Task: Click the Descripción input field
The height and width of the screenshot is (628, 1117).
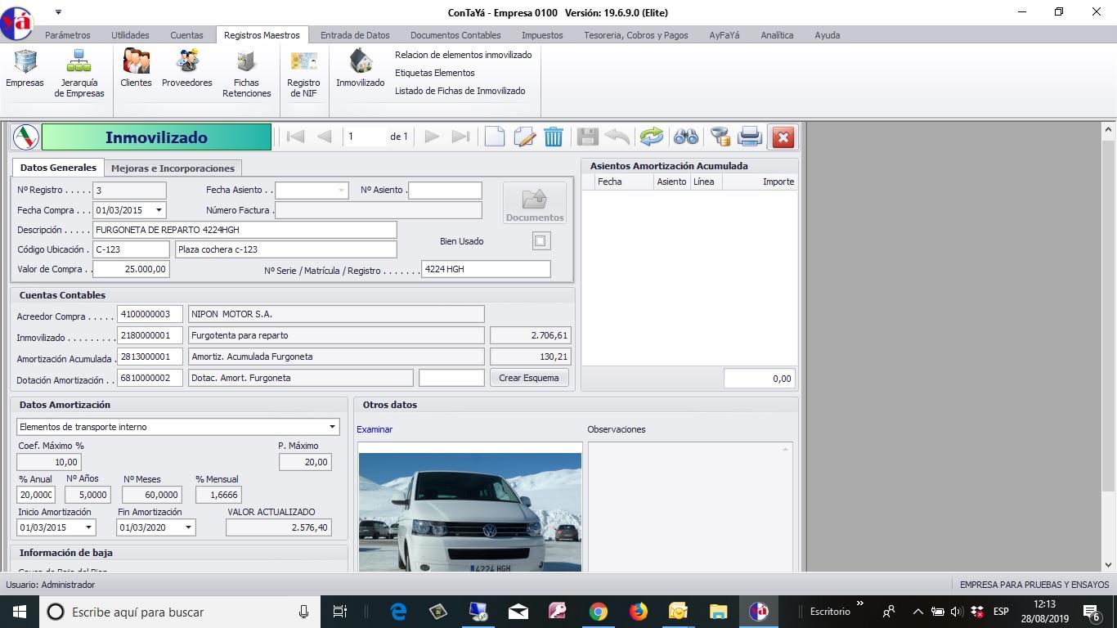Action: coord(244,230)
